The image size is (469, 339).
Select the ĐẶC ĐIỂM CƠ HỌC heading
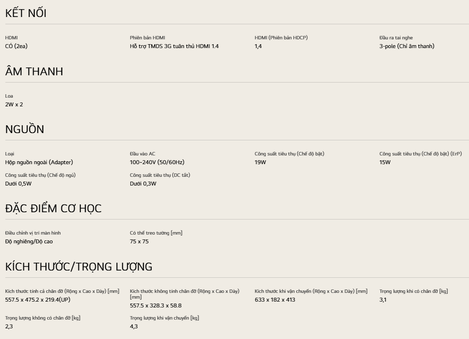(x=53, y=208)
